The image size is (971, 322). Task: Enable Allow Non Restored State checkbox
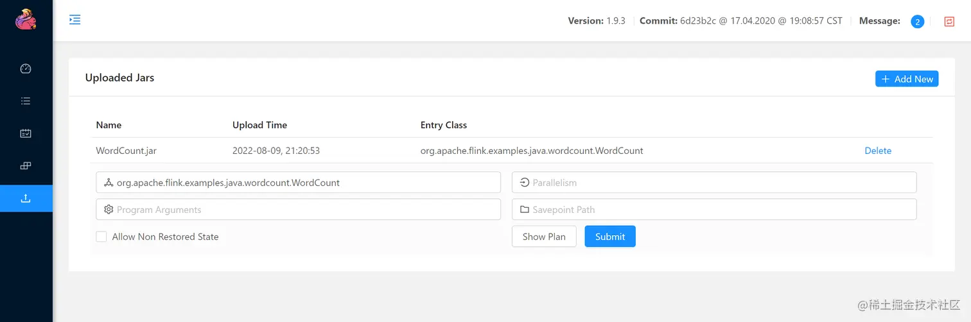click(x=101, y=237)
